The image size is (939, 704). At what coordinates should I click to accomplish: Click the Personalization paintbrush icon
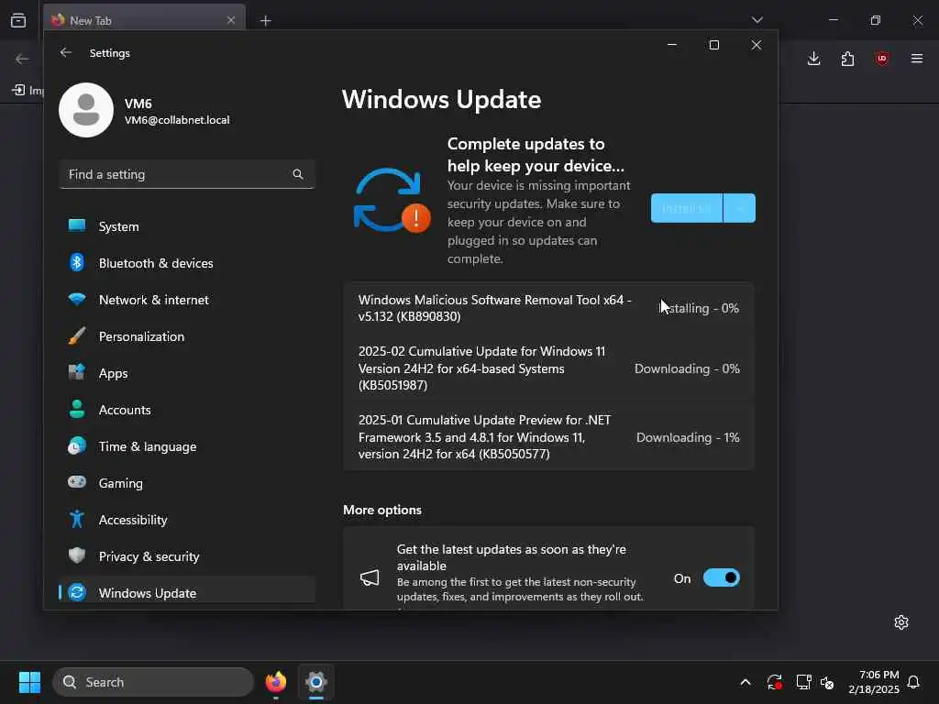click(77, 335)
